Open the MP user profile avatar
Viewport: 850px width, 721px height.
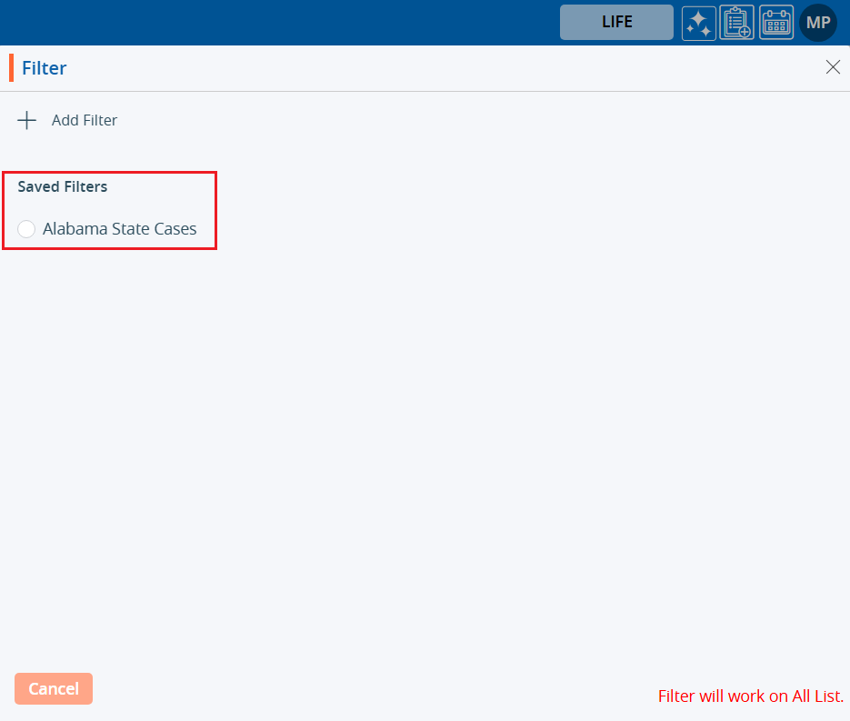point(817,23)
